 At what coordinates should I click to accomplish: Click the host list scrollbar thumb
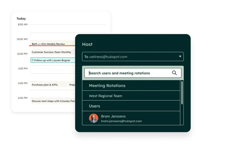pyautogui.click(x=182, y=93)
